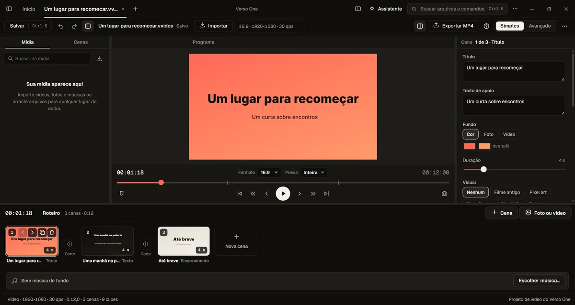Select the 'Filme antigo' visual effect
The image size is (575, 305).
pos(507,192)
